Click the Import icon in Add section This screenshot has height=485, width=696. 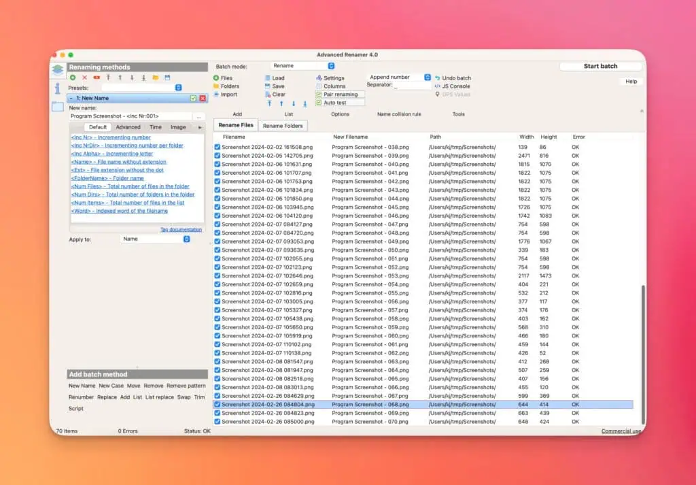click(217, 95)
